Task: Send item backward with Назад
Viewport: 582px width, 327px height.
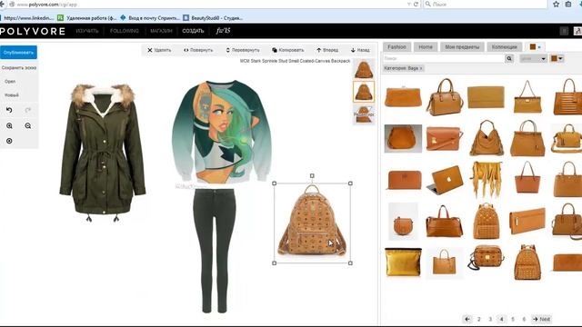Action: (x=360, y=50)
